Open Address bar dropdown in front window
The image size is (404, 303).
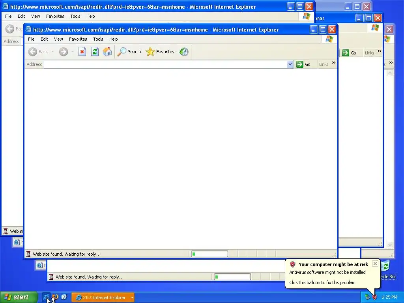[x=290, y=64]
